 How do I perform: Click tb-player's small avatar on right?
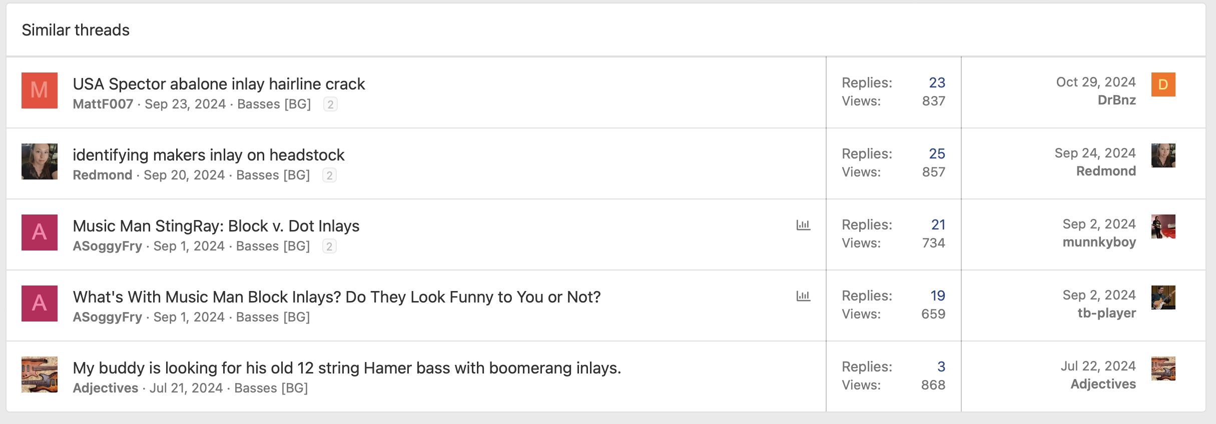tap(1163, 297)
